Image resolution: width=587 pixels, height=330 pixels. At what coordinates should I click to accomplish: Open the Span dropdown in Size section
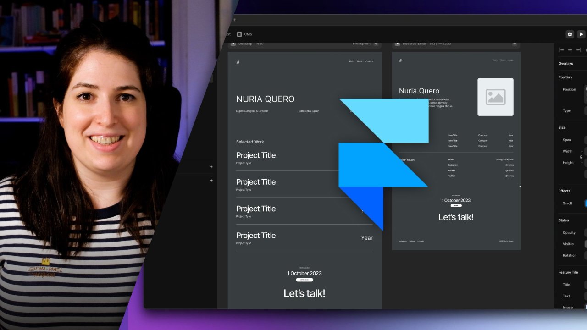tap(585, 140)
